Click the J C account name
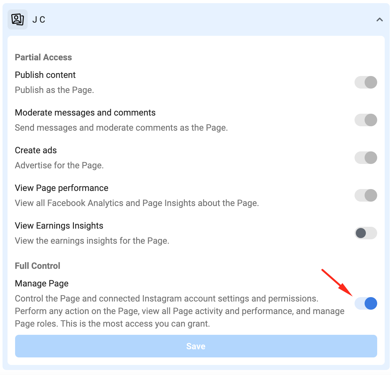Viewport: 391px width, 375px height. pos(39,20)
